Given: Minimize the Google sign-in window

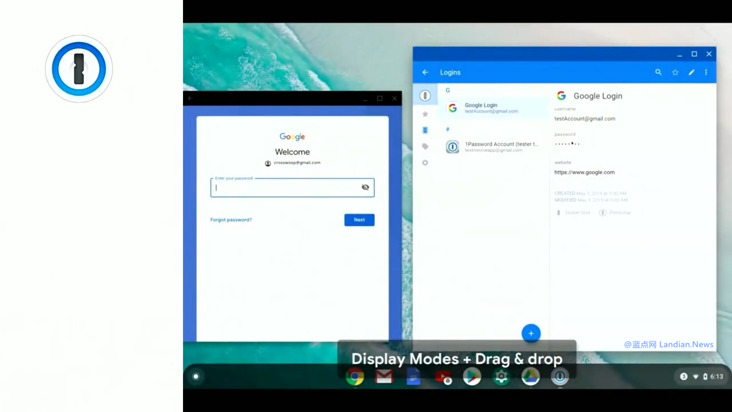Looking at the screenshot, I should (x=365, y=99).
